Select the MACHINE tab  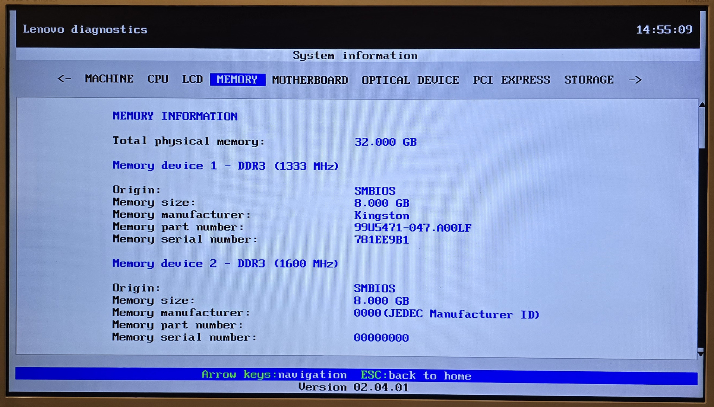click(109, 79)
